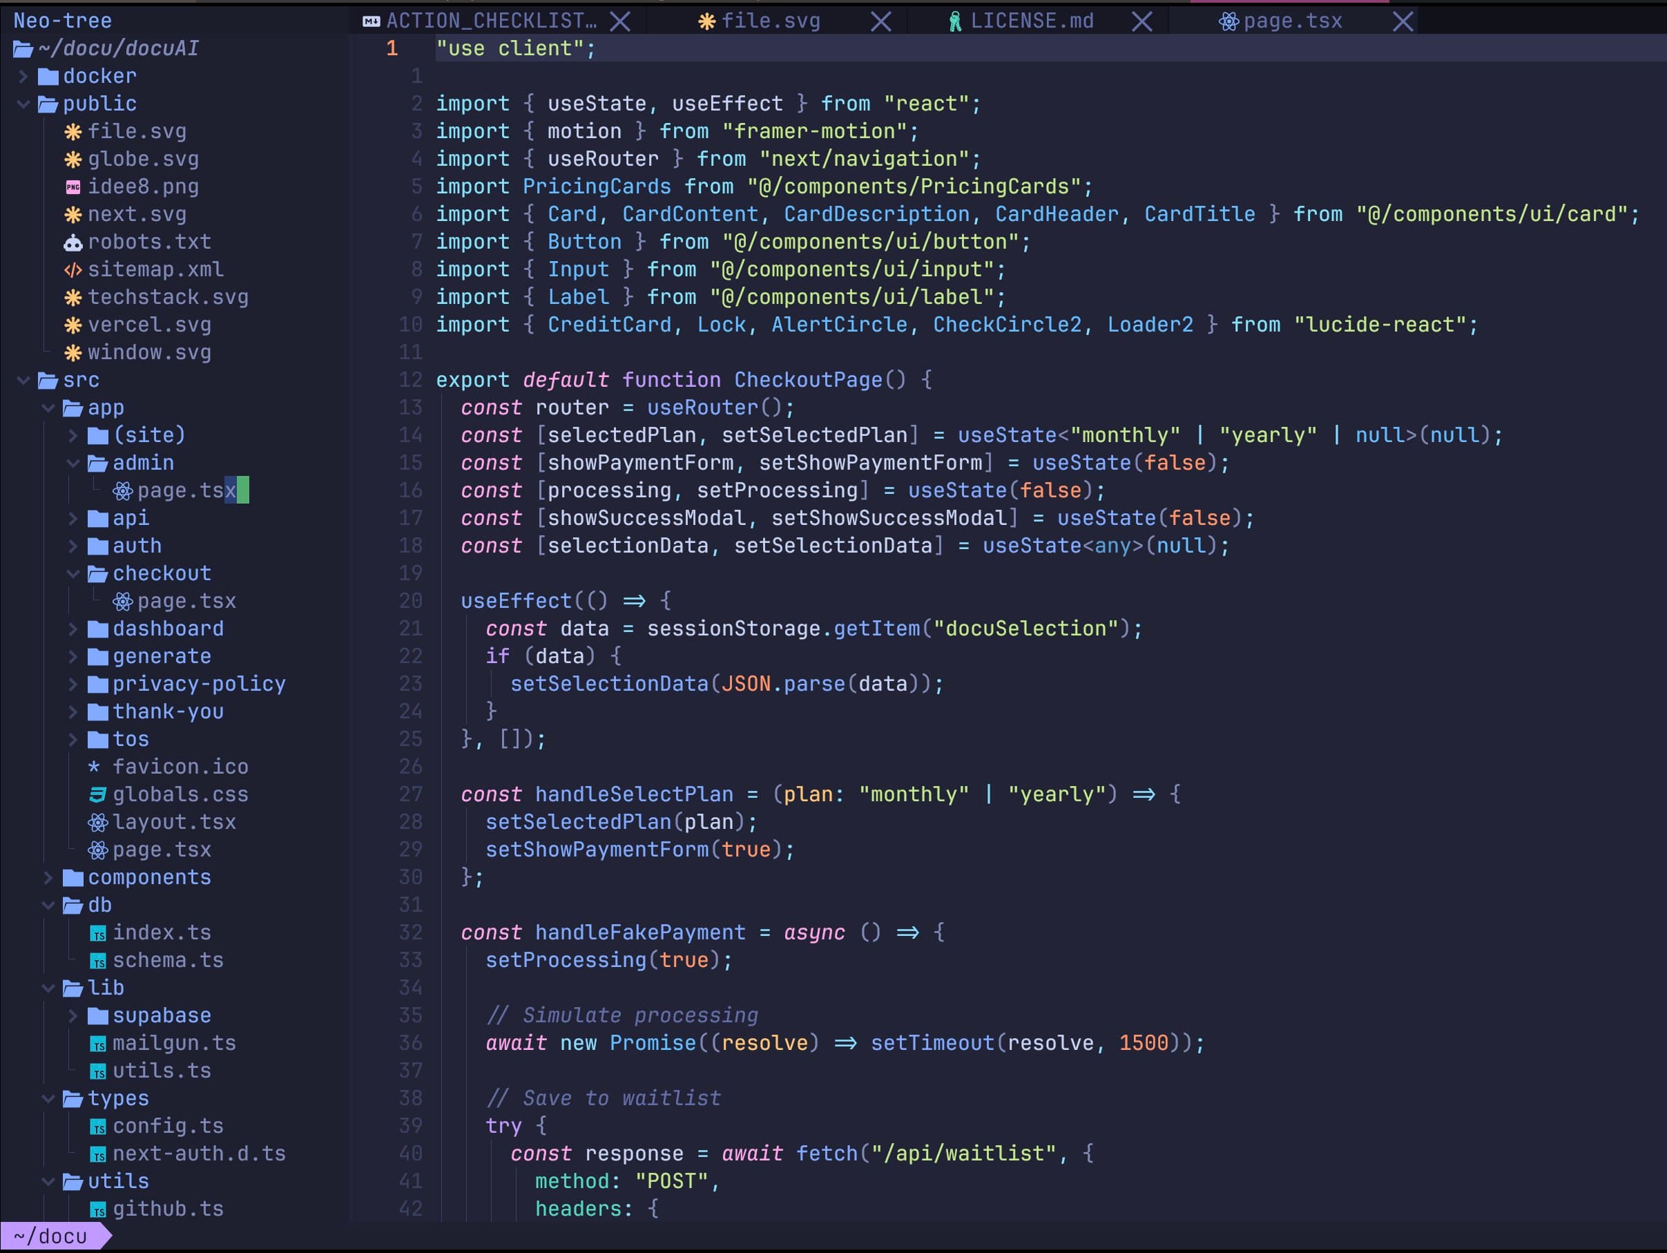This screenshot has height=1253, width=1667.
Task: Click the CSS icon beside globals.css
Action: (x=97, y=794)
